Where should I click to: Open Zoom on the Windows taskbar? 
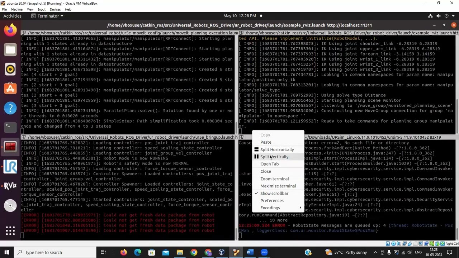(264, 252)
